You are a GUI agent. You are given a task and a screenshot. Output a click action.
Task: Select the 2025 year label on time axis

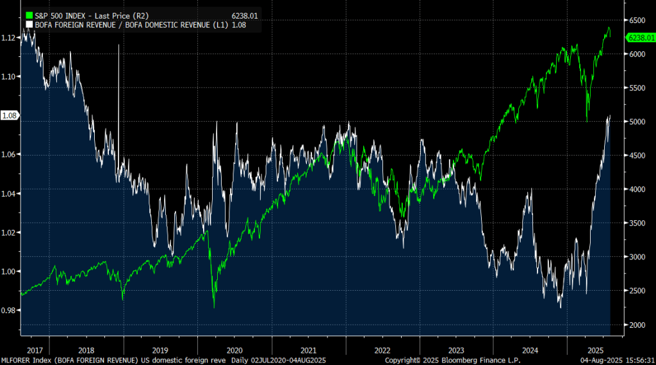[595, 350]
